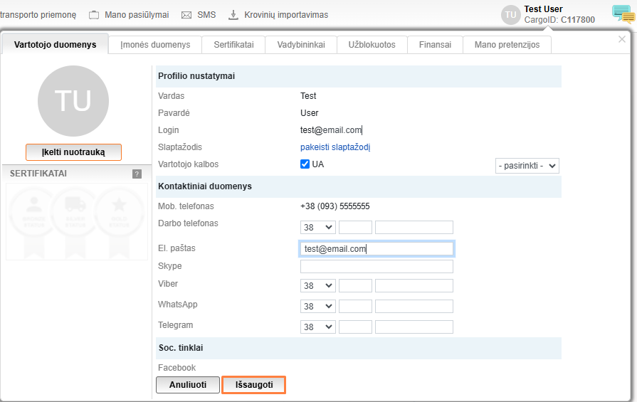
Task: Click the Mano pasiūlymai briefcase icon
Action: coord(94,15)
